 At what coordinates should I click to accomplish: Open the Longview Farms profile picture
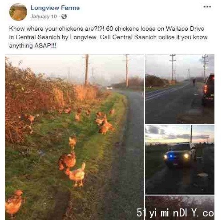[x=18, y=12]
